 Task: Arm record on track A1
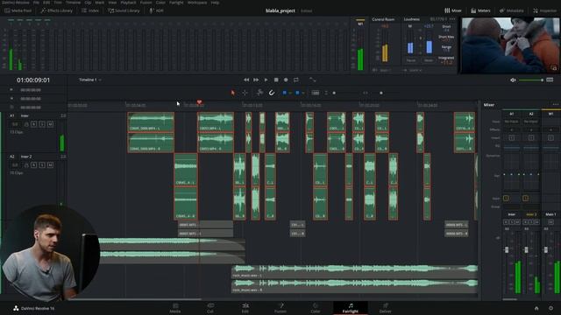[34, 124]
